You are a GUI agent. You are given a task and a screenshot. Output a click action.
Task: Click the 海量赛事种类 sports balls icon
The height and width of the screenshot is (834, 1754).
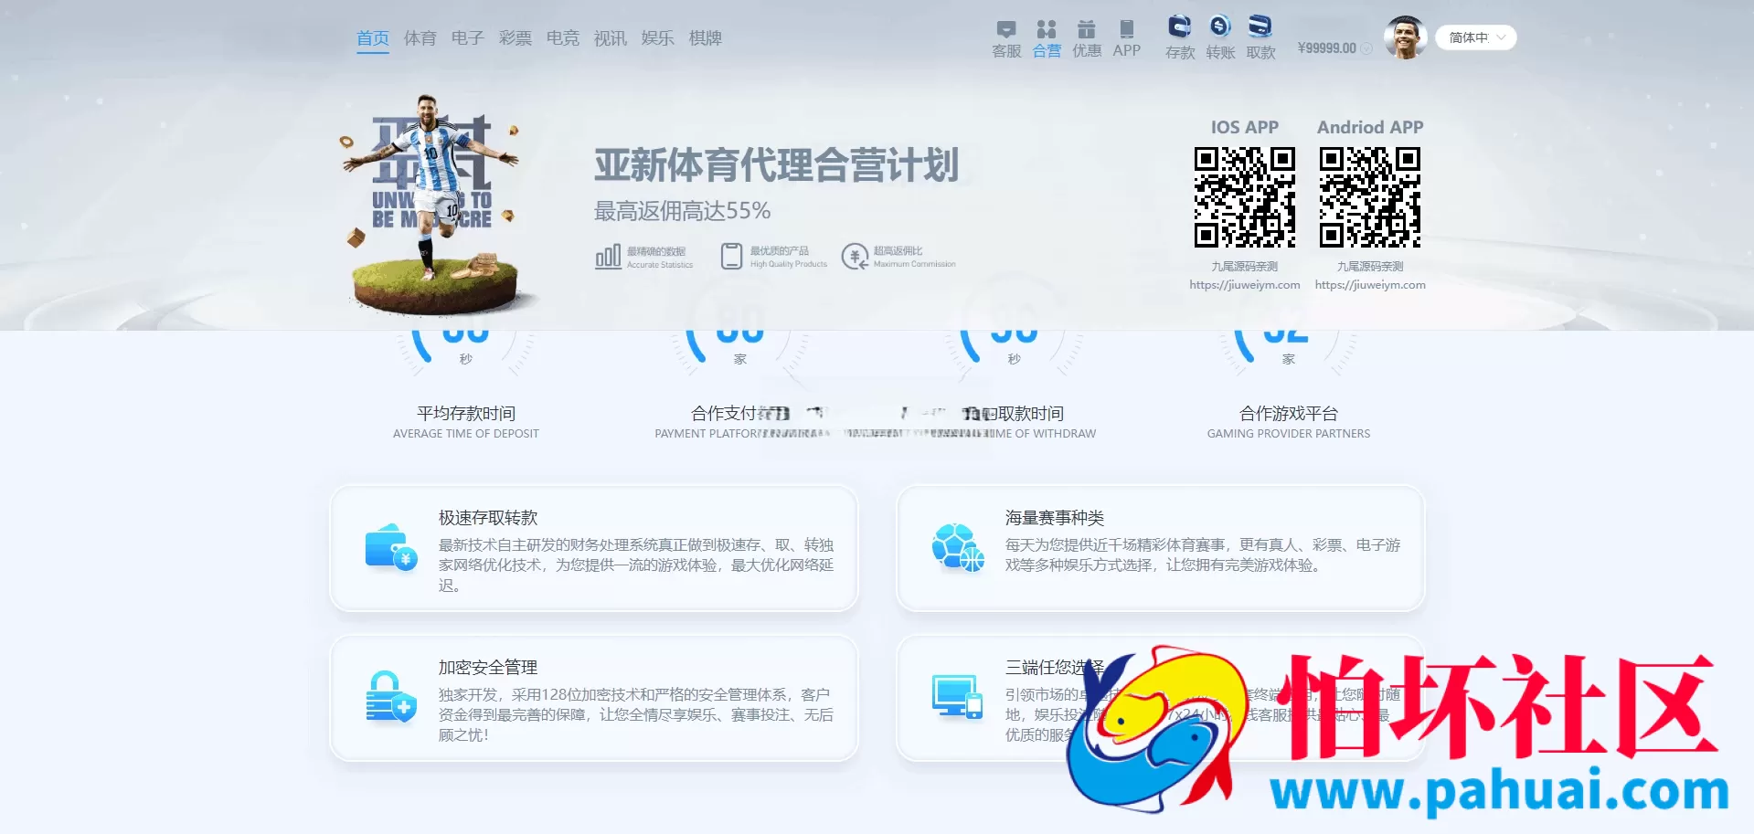pyautogui.click(x=958, y=547)
